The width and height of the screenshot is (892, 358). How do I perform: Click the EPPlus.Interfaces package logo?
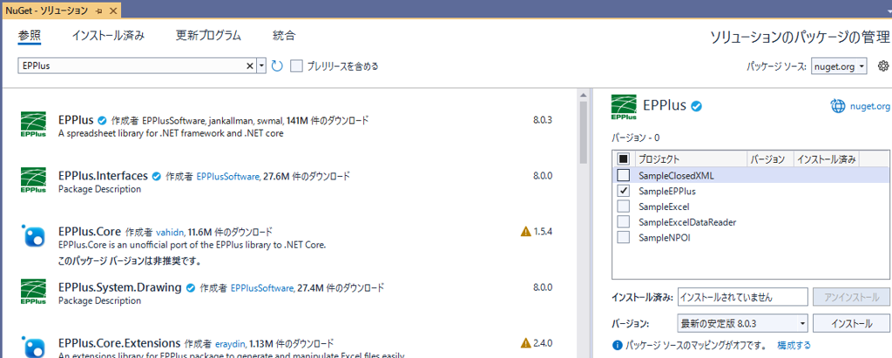pos(33,180)
